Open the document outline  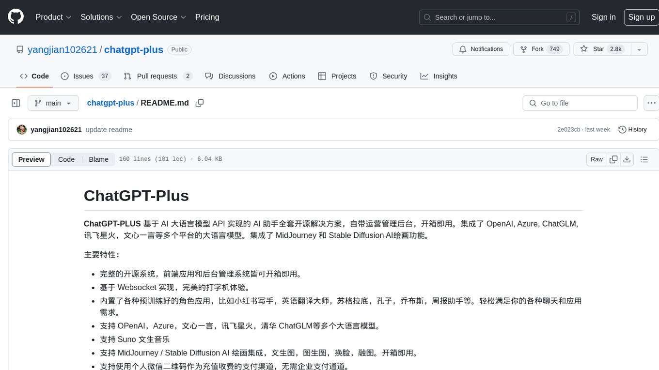pos(644,159)
